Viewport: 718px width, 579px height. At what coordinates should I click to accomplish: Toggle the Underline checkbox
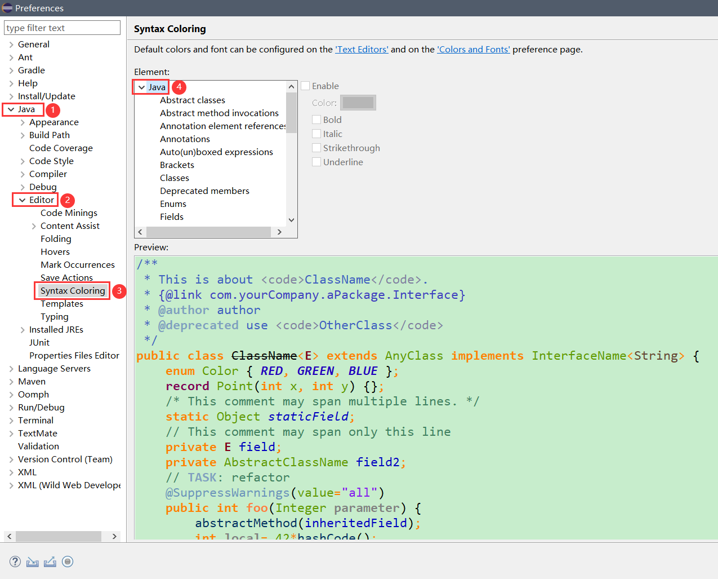[316, 162]
